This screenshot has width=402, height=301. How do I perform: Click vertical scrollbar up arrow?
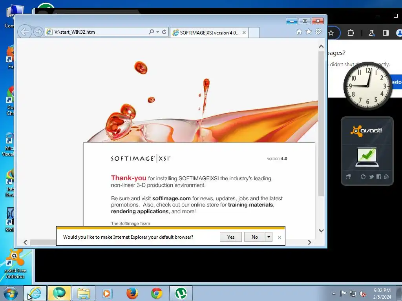click(321, 47)
